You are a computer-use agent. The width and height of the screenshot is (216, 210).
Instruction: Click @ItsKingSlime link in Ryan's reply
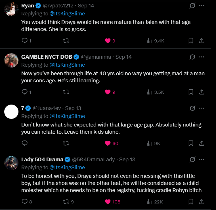point(67,13)
